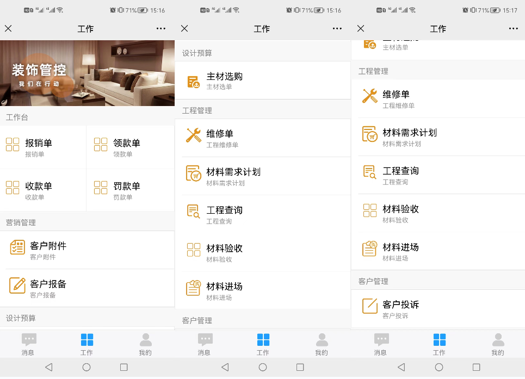525x379 pixels.
Task: Open the 客户投诉 icon under 客户管理
Action: click(x=370, y=307)
